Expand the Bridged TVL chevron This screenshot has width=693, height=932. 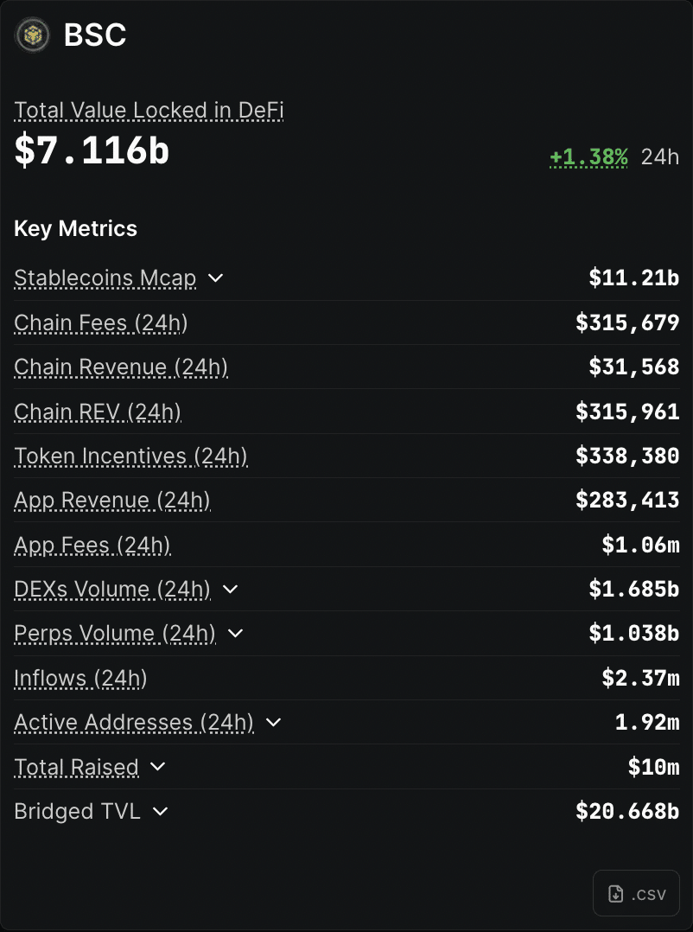pyautogui.click(x=160, y=812)
